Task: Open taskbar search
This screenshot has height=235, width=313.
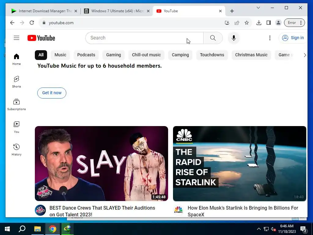Action: coord(22,229)
